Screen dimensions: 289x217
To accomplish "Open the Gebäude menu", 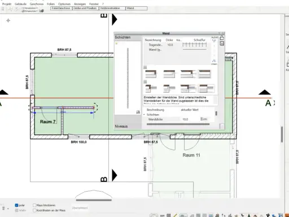I will tap(20, 4).
